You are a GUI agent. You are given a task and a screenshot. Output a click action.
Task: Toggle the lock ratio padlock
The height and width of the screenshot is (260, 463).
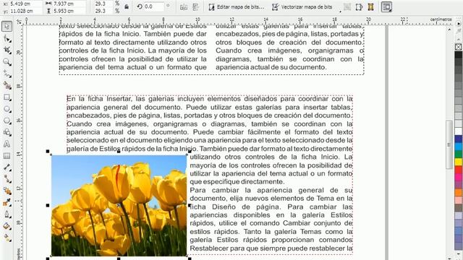127,6
